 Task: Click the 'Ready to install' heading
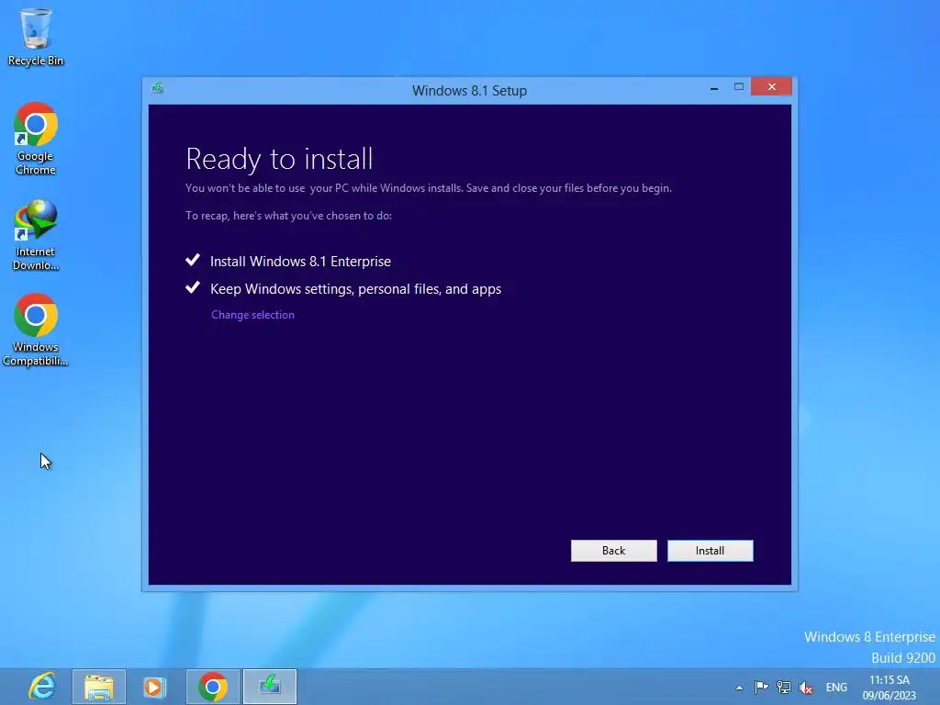pos(279,160)
